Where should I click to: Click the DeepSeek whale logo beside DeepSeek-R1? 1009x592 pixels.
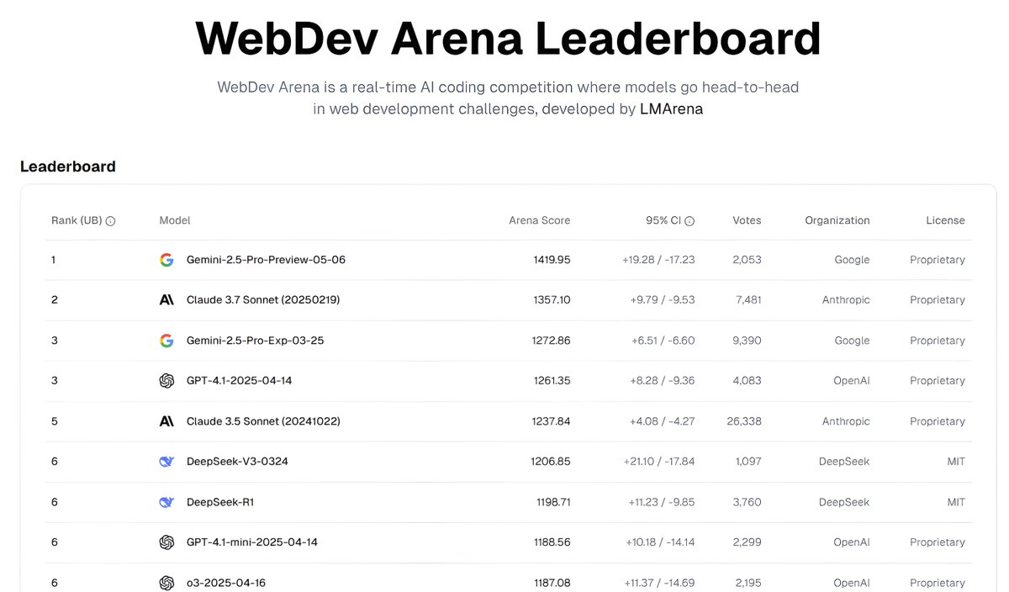point(166,502)
